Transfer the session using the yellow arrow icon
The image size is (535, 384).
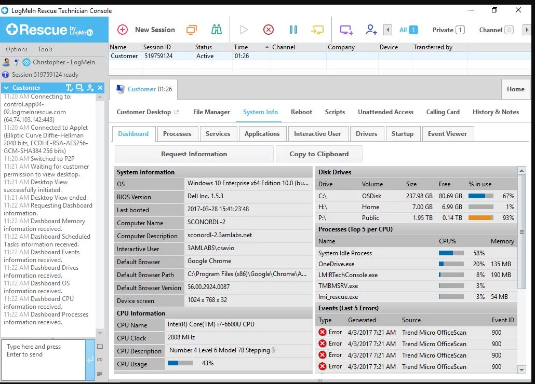tap(317, 30)
